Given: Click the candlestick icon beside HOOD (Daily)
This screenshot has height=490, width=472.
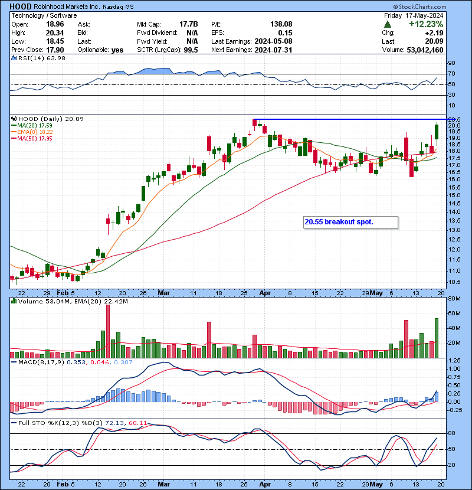Looking at the screenshot, I should (x=14, y=119).
